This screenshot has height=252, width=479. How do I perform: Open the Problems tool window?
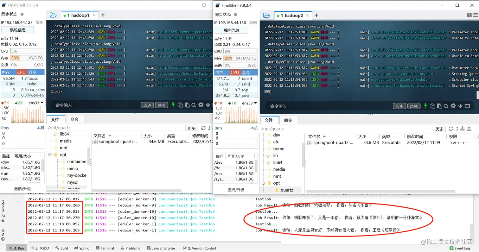pos(130,248)
